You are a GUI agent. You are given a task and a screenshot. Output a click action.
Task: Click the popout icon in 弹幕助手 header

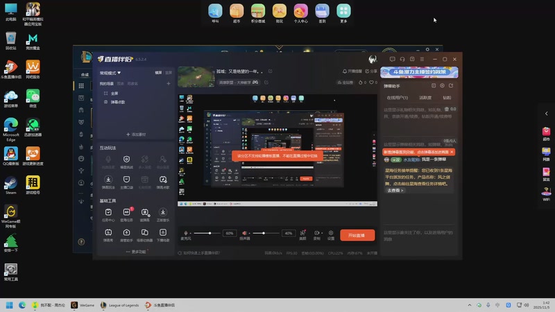(x=451, y=85)
